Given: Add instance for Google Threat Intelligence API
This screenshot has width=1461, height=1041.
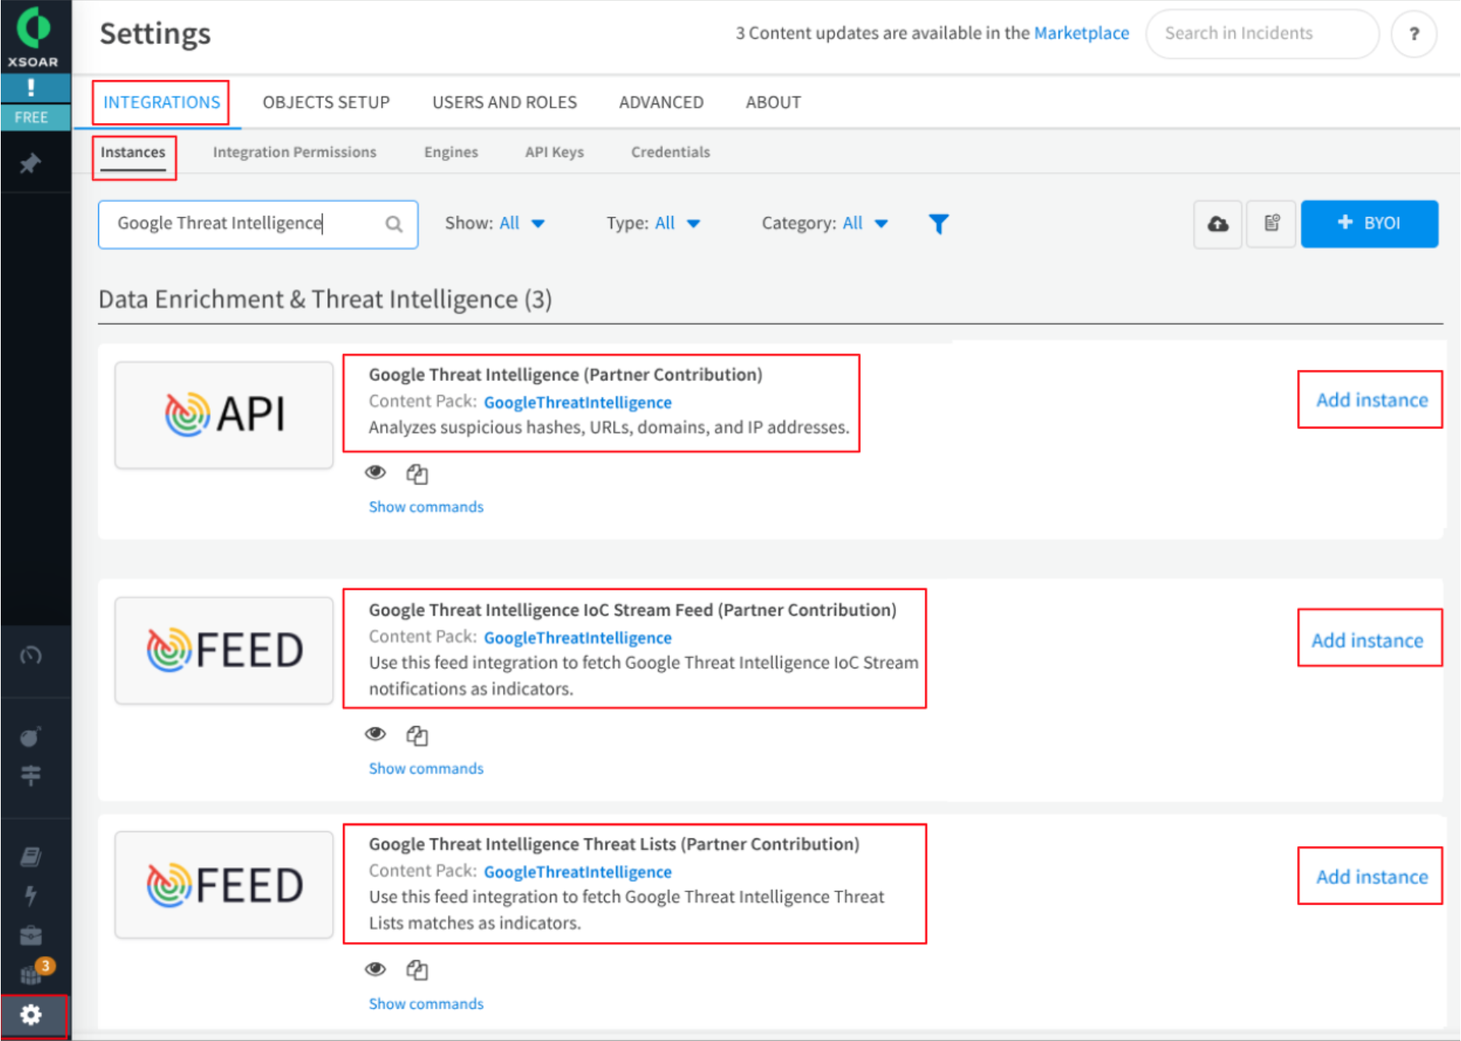Looking at the screenshot, I should [x=1372, y=400].
